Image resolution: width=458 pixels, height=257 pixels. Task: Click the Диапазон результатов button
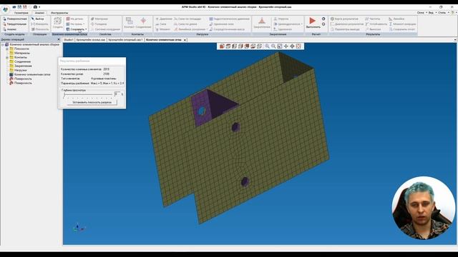(x=346, y=24)
